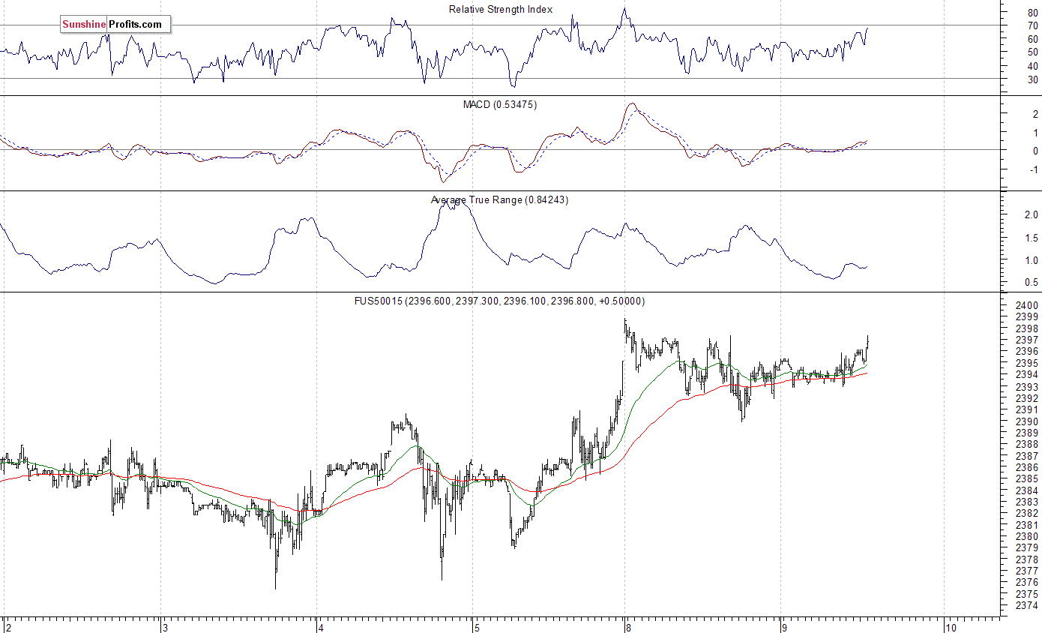Click the 0.5 label on ATR axis
Viewport: 1042px width, 633px height.
pyautogui.click(x=1032, y=283)
